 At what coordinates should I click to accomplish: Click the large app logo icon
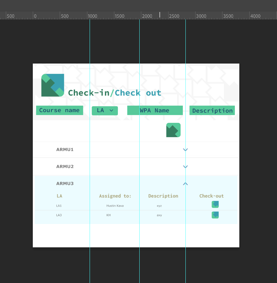53,85
